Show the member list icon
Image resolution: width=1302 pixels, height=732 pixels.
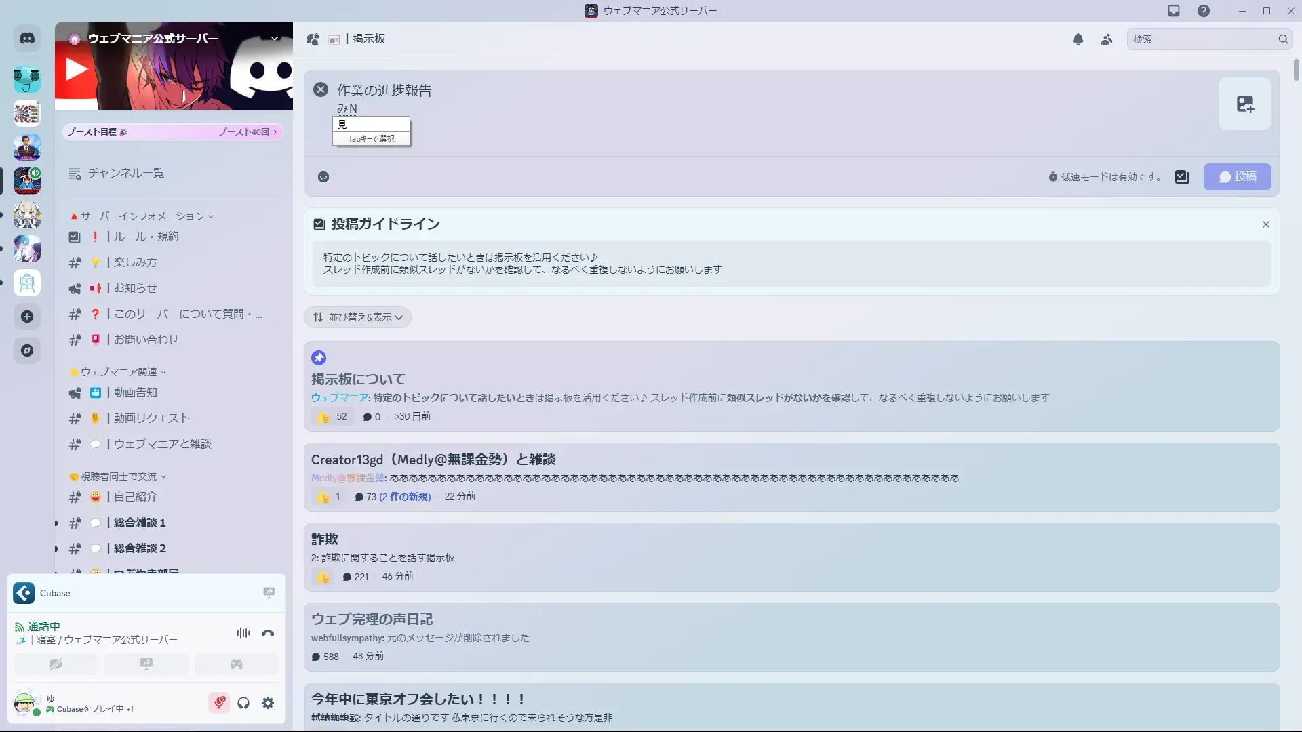(x=1107, y=39)
